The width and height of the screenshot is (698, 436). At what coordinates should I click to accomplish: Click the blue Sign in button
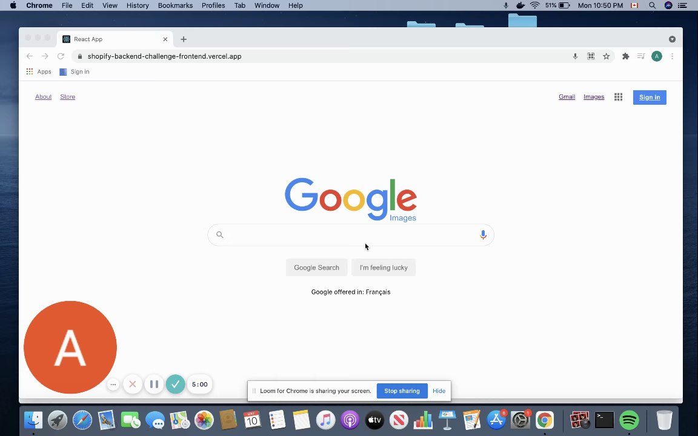pyautogui.click(x=650, y=97)
